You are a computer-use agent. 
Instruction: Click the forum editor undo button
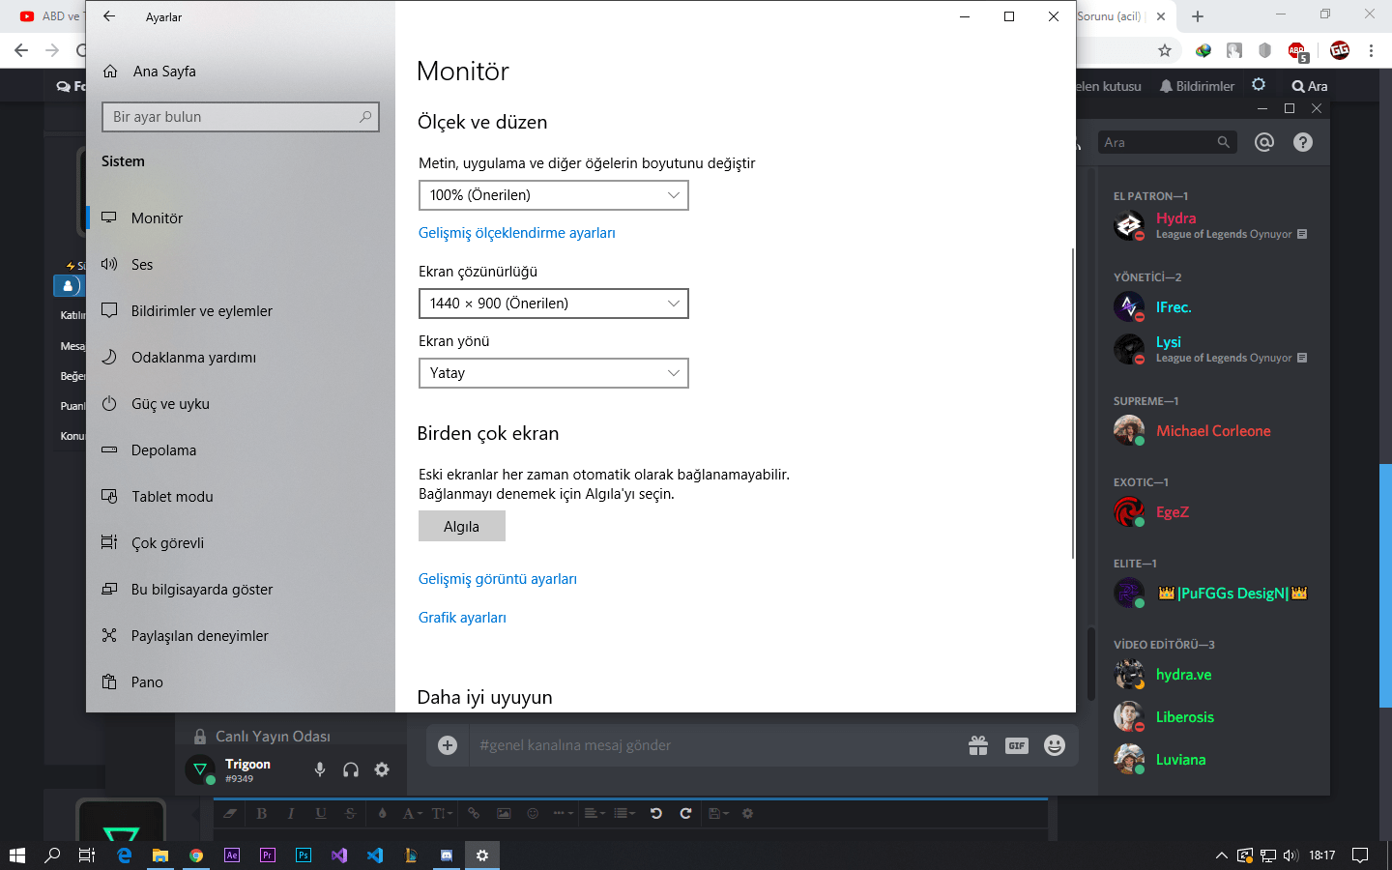click(x=655, y=814)
